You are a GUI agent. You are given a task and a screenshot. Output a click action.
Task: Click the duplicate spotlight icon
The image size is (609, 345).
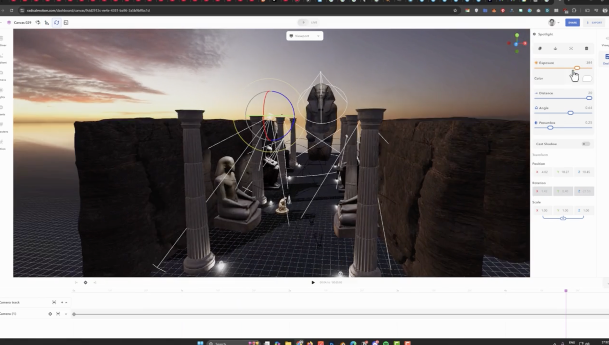(x=540, y=49)
